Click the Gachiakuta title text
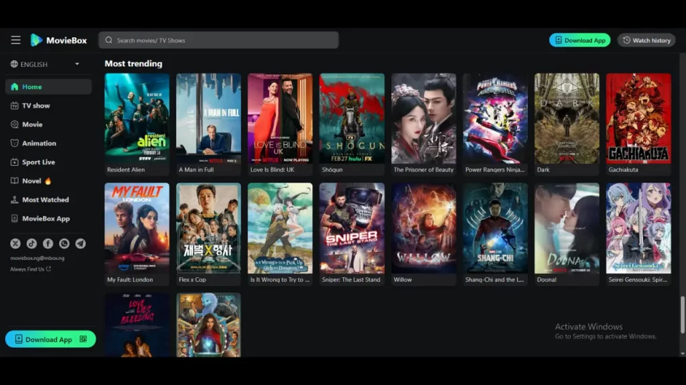This screenshot has width=686, height=385. click(624, 170)
